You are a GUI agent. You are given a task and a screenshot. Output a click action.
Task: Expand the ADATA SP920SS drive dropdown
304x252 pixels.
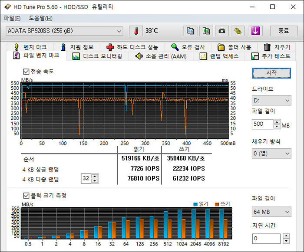(x=65, y=31)
